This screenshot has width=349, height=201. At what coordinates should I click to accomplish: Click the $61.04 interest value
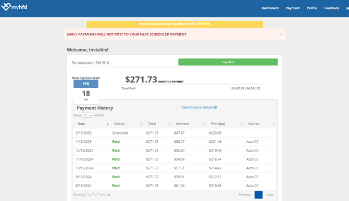(179, 185)
